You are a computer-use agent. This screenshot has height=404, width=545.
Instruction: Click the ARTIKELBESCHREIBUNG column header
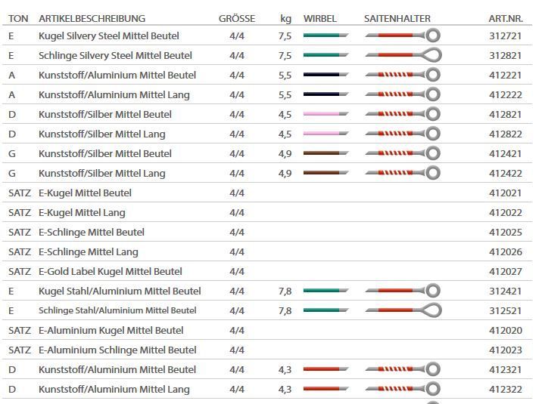(92, 18)
